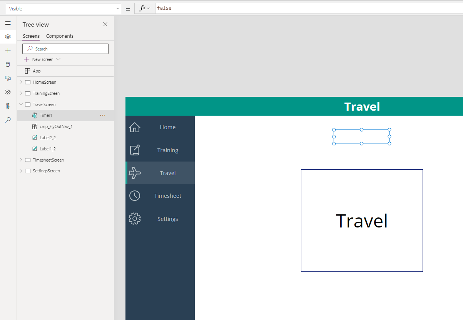Expand the TrainingScreen node

(x=21, y=93)
